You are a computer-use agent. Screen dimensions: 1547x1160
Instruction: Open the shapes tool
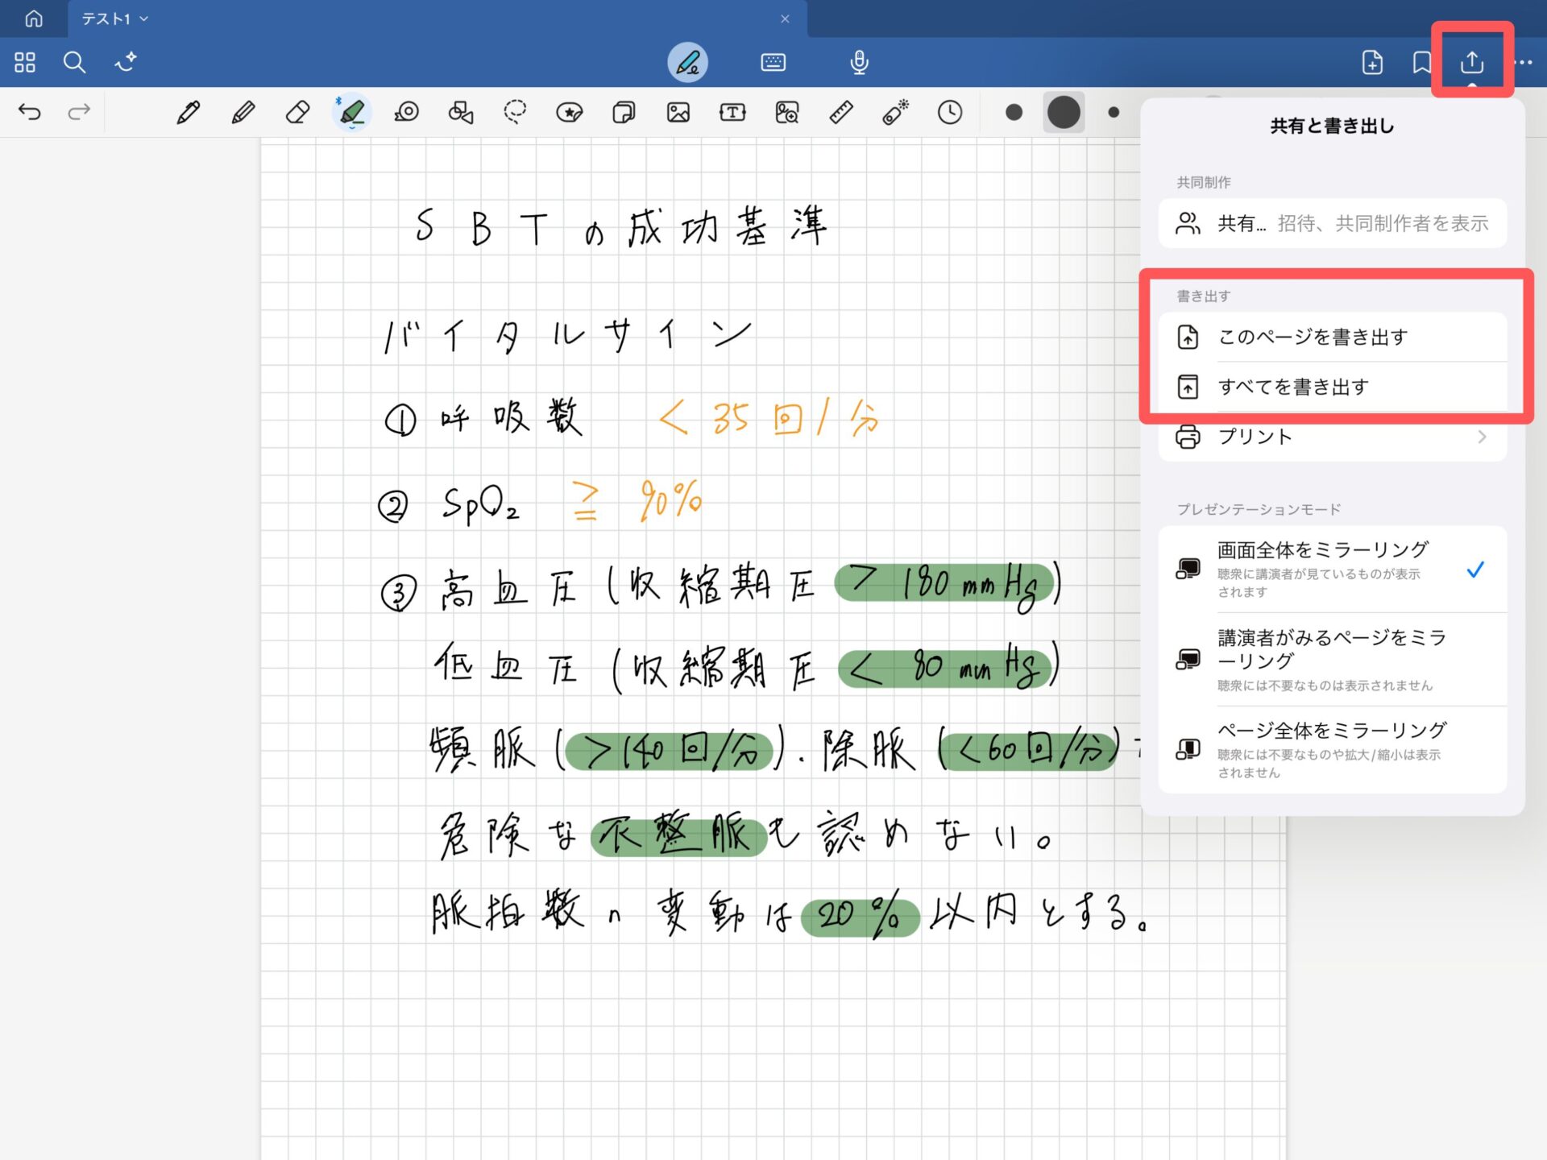[461, 112]
